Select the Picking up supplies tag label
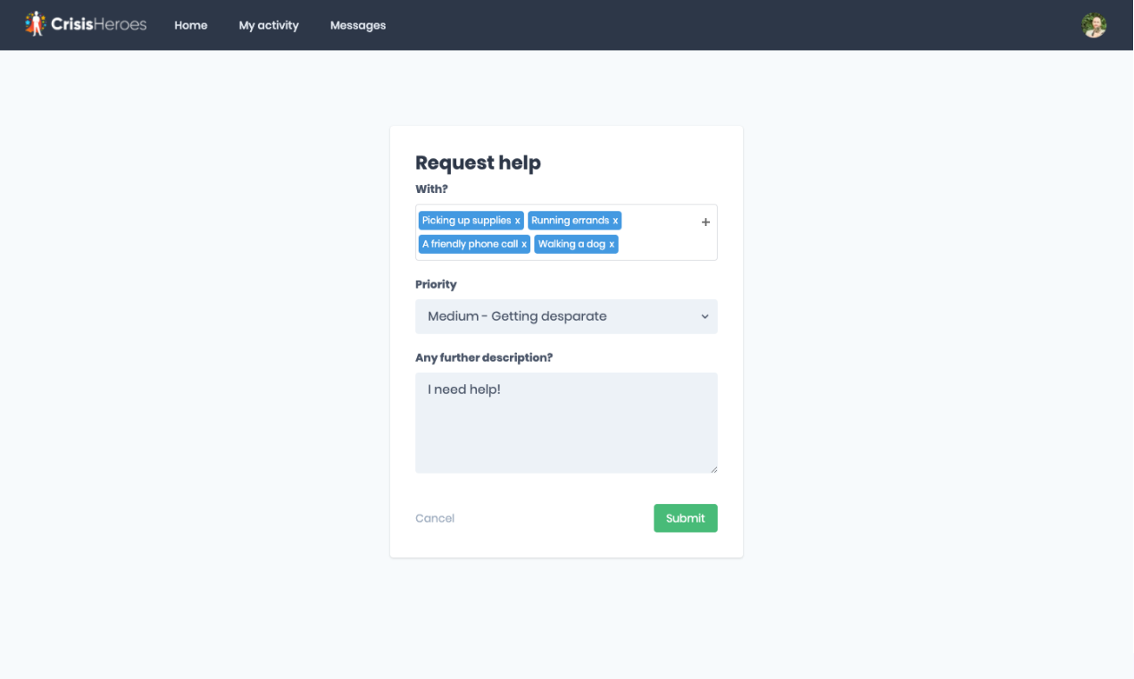The image size is (1134, 679). [466, 221]
